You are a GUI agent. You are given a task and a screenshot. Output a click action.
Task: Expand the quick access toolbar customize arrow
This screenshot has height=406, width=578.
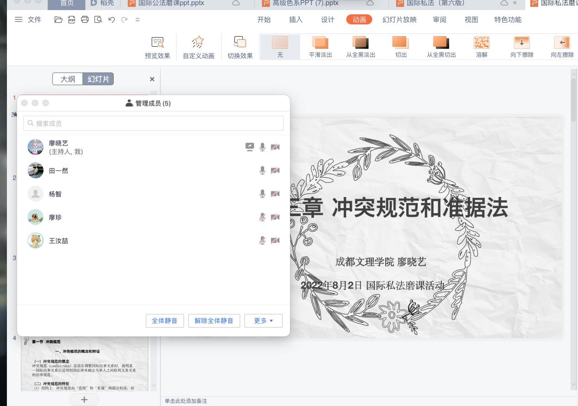click(x=138, y=20)
